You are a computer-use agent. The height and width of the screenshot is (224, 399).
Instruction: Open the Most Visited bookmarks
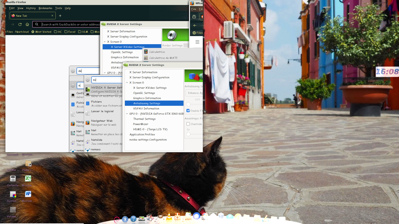(x=41, y=32)
